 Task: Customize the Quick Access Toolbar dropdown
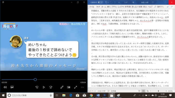119,2
